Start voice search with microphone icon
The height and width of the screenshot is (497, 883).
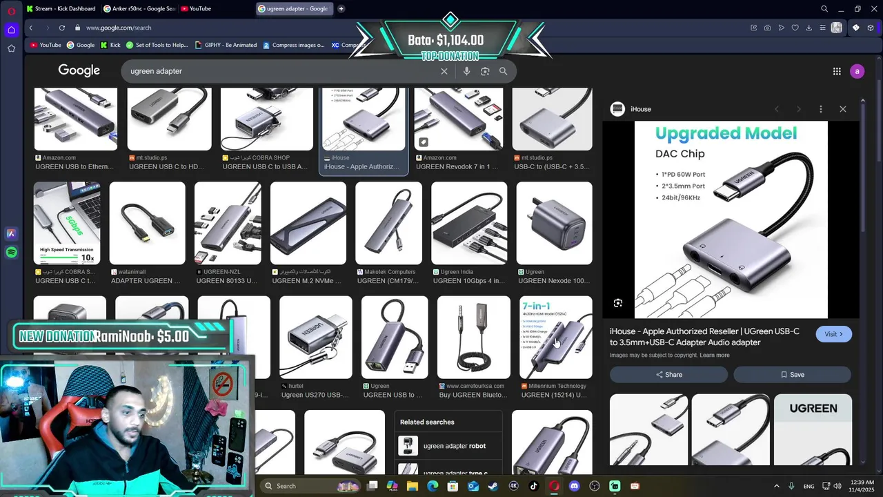tap(466, 71)
